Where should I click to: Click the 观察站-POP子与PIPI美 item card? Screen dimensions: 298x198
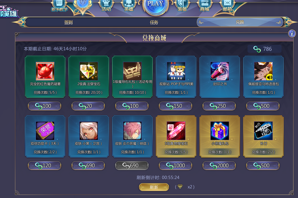pos(176,77)
